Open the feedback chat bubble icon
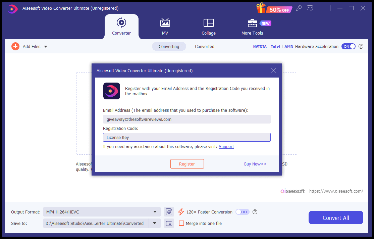374x239 pixels. pos(310,8)
